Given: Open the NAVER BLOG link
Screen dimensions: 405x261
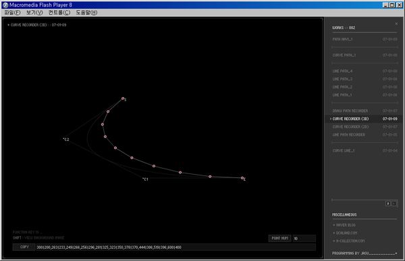Looking at the screenshot, I should [344, 225].
